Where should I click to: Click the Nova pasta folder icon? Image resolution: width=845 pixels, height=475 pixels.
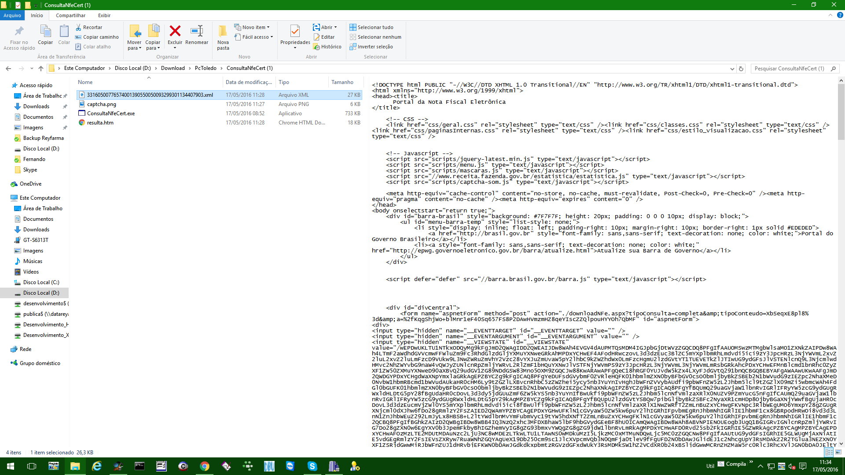pos(223,31)
